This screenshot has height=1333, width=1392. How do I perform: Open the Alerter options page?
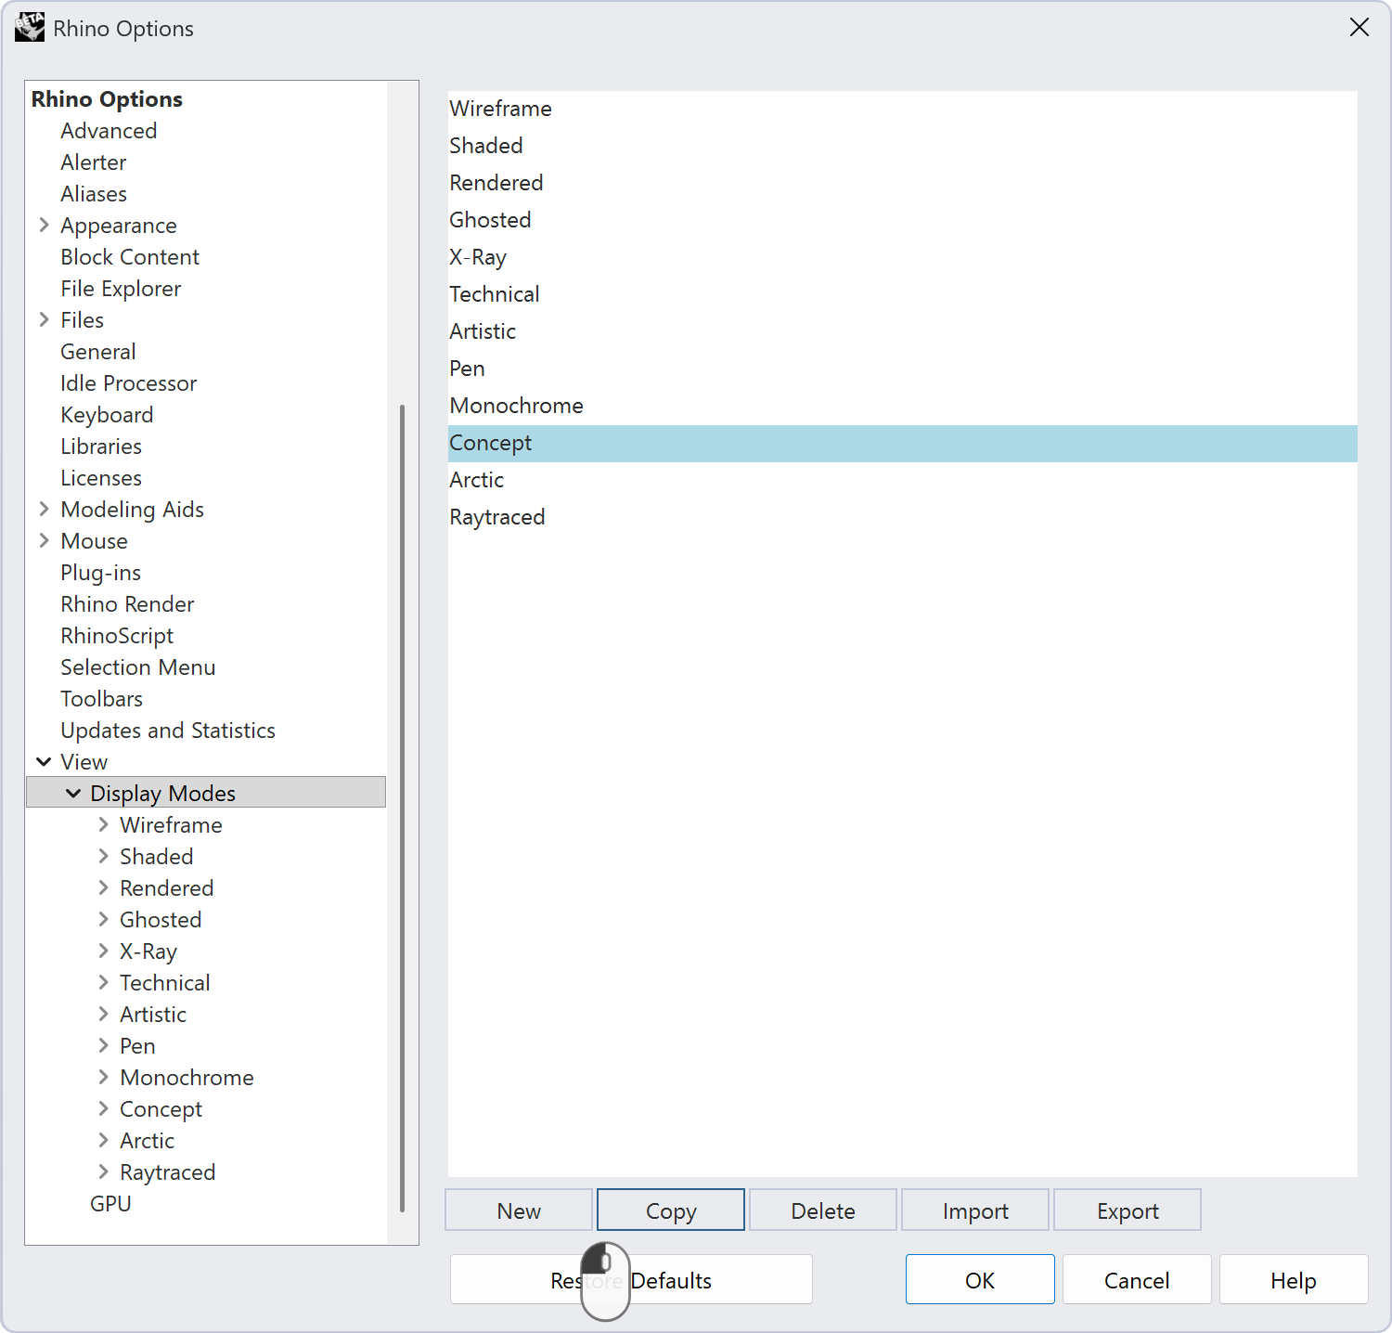click(x=94, y=162)
